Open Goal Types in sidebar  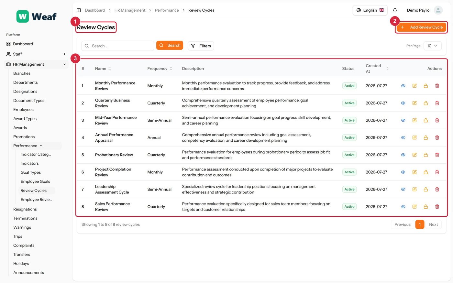[30, 172]
